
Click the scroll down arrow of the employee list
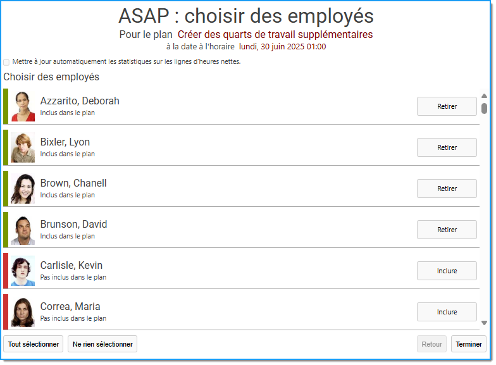tap(484, 323)
